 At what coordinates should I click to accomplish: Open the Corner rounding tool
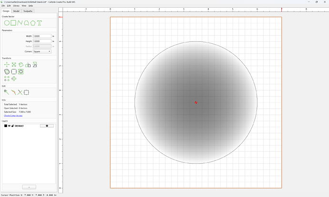tap(14, 71)
